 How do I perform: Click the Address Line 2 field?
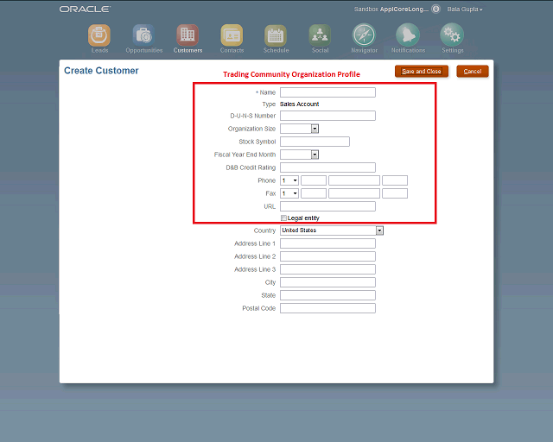tap(327, 256)
